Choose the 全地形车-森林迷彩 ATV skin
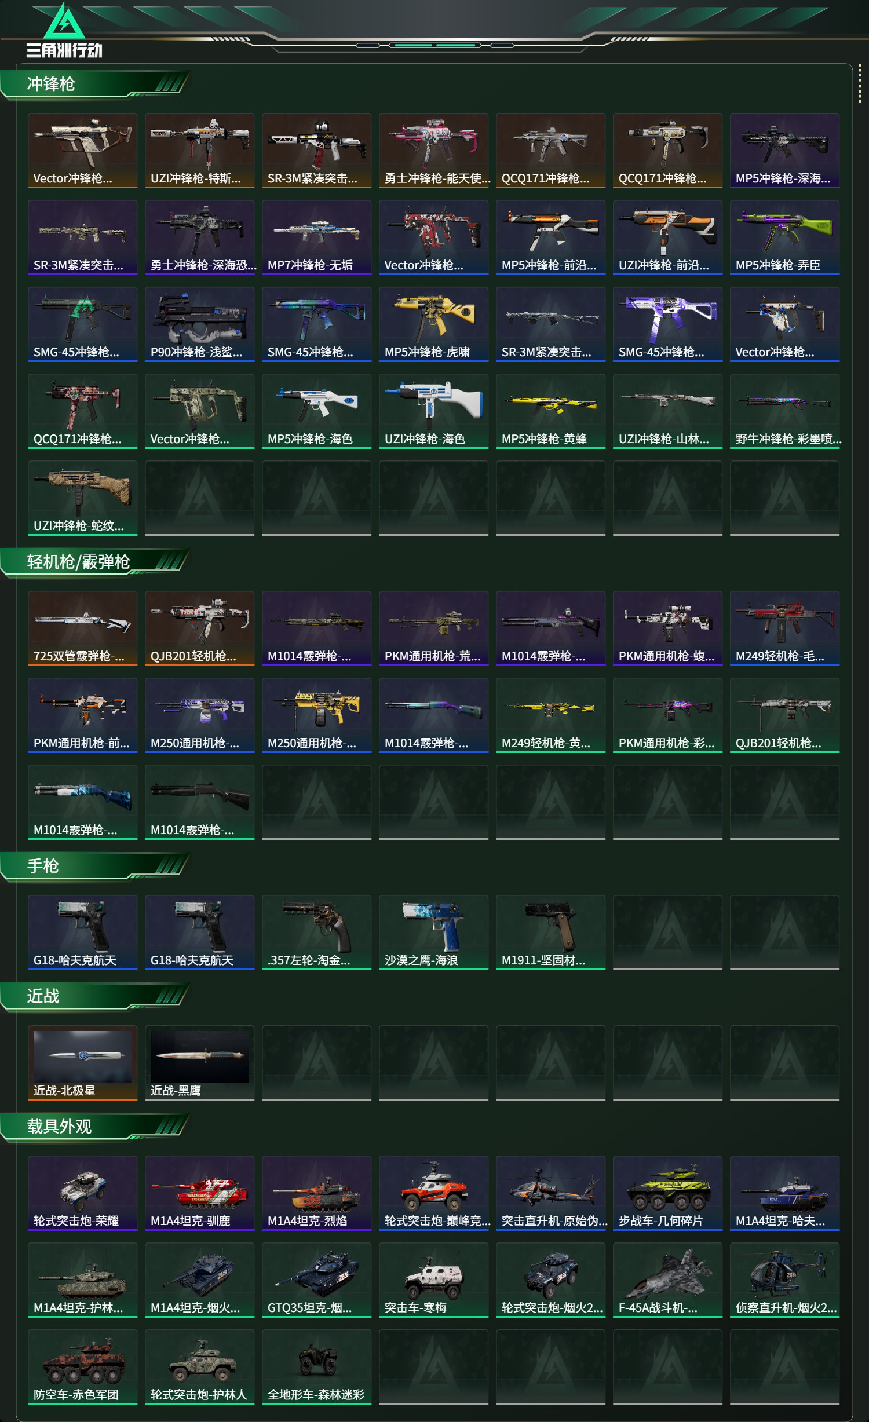 [x=316, y=1367]
